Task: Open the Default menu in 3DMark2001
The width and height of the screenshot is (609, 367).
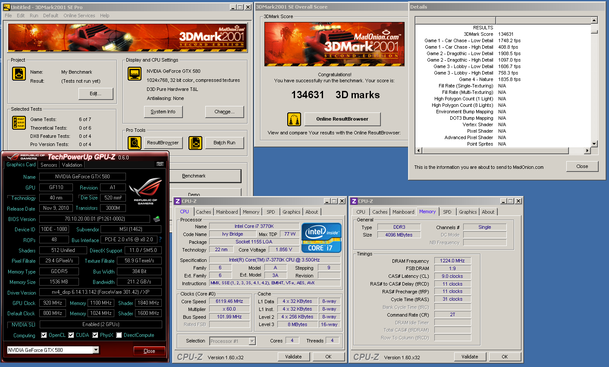Action: [50, 16]
